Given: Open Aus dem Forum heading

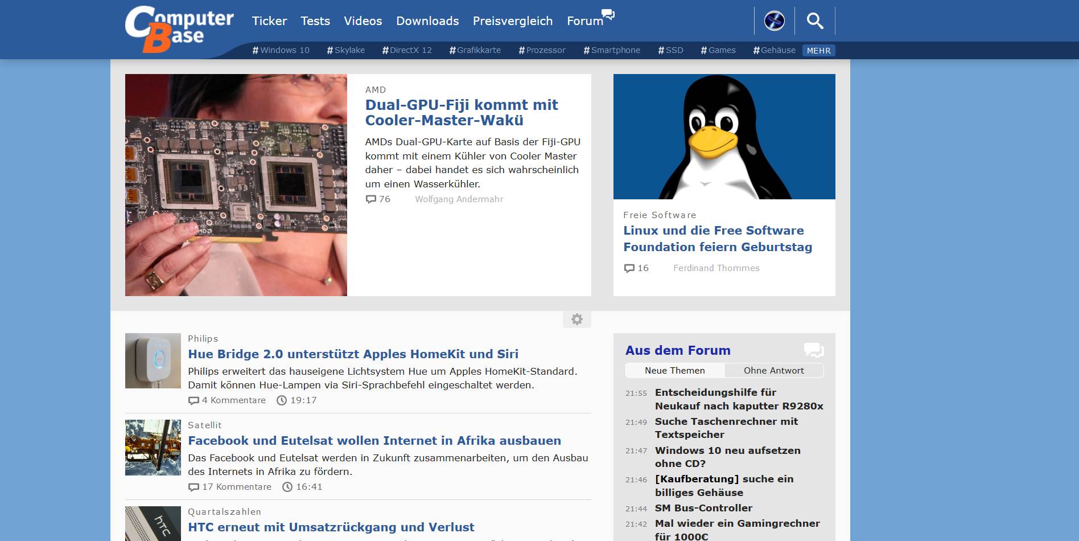Looking at the screenshot, I should [x=678, y=350].
